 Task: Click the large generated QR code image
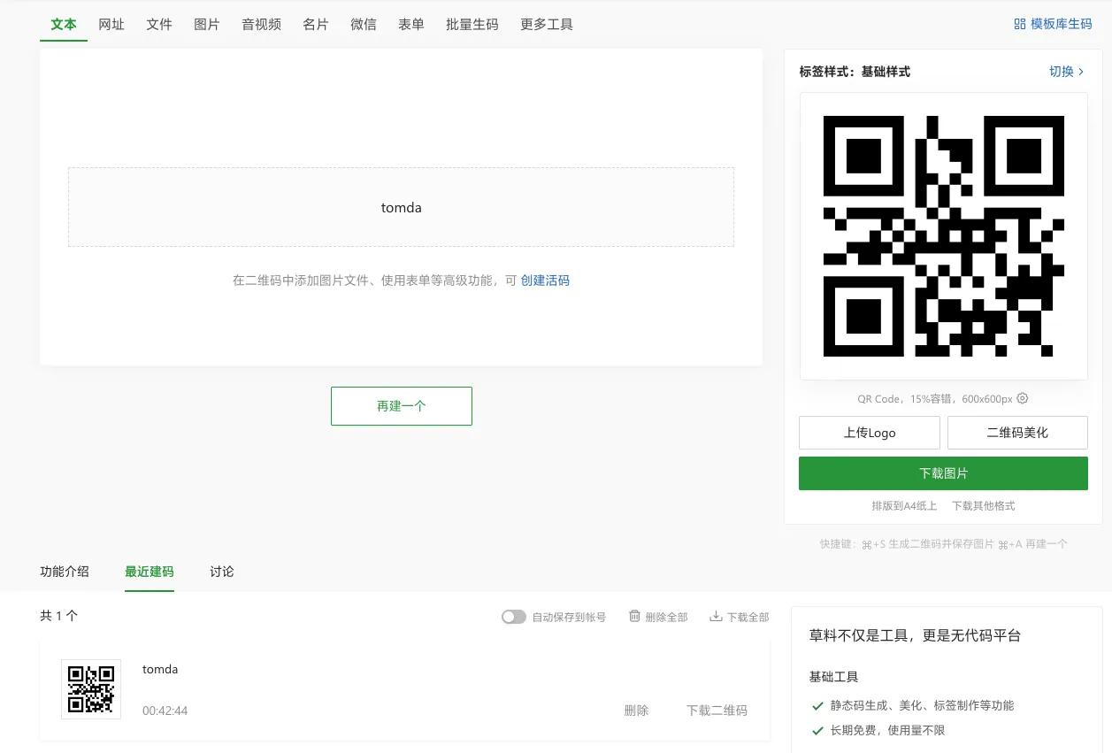pos(943,236)
